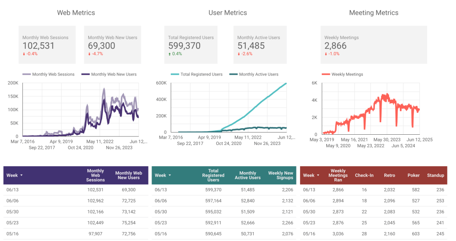The image size is (456, 241).
Task: Click the green up arrow under Total Registered Users
Action: 169,54
